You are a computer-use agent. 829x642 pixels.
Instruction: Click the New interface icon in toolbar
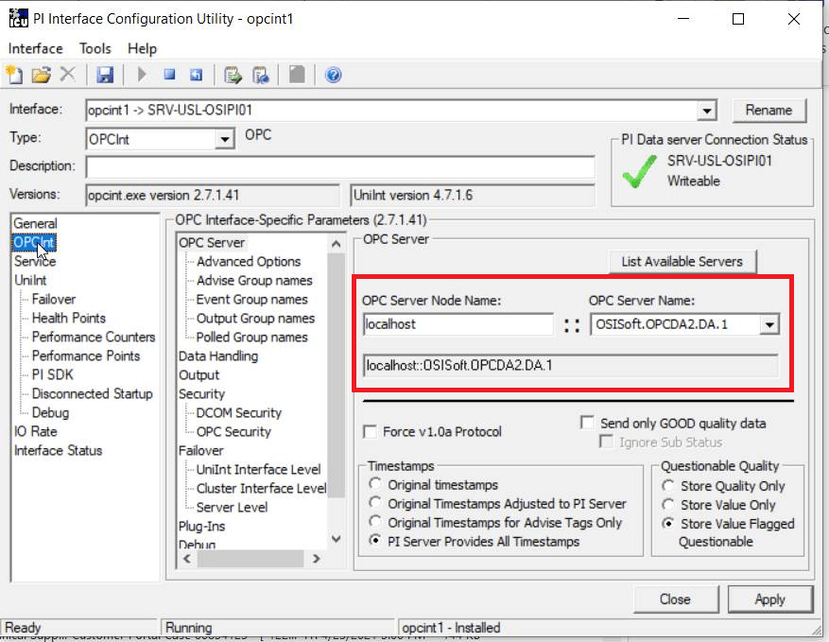tap(15, 75)
